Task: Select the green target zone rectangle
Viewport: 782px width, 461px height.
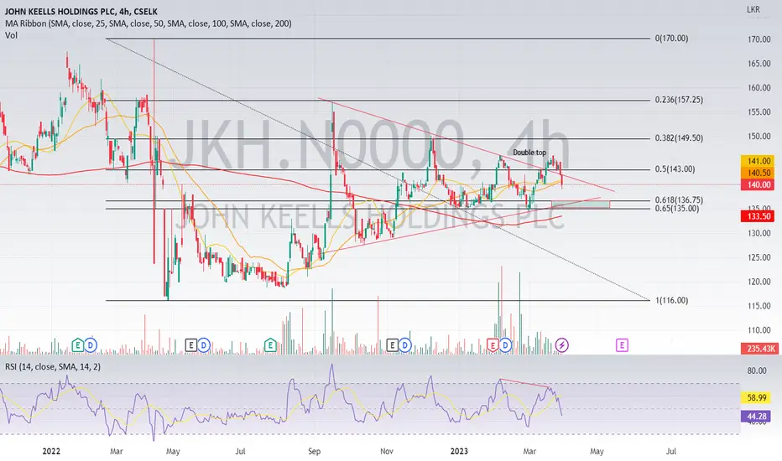Action: (x=581, y=205)
